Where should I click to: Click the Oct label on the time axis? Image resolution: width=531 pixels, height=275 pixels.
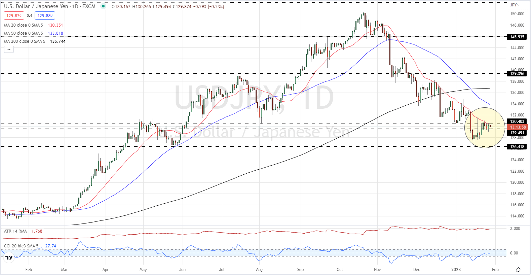(340, 270)
